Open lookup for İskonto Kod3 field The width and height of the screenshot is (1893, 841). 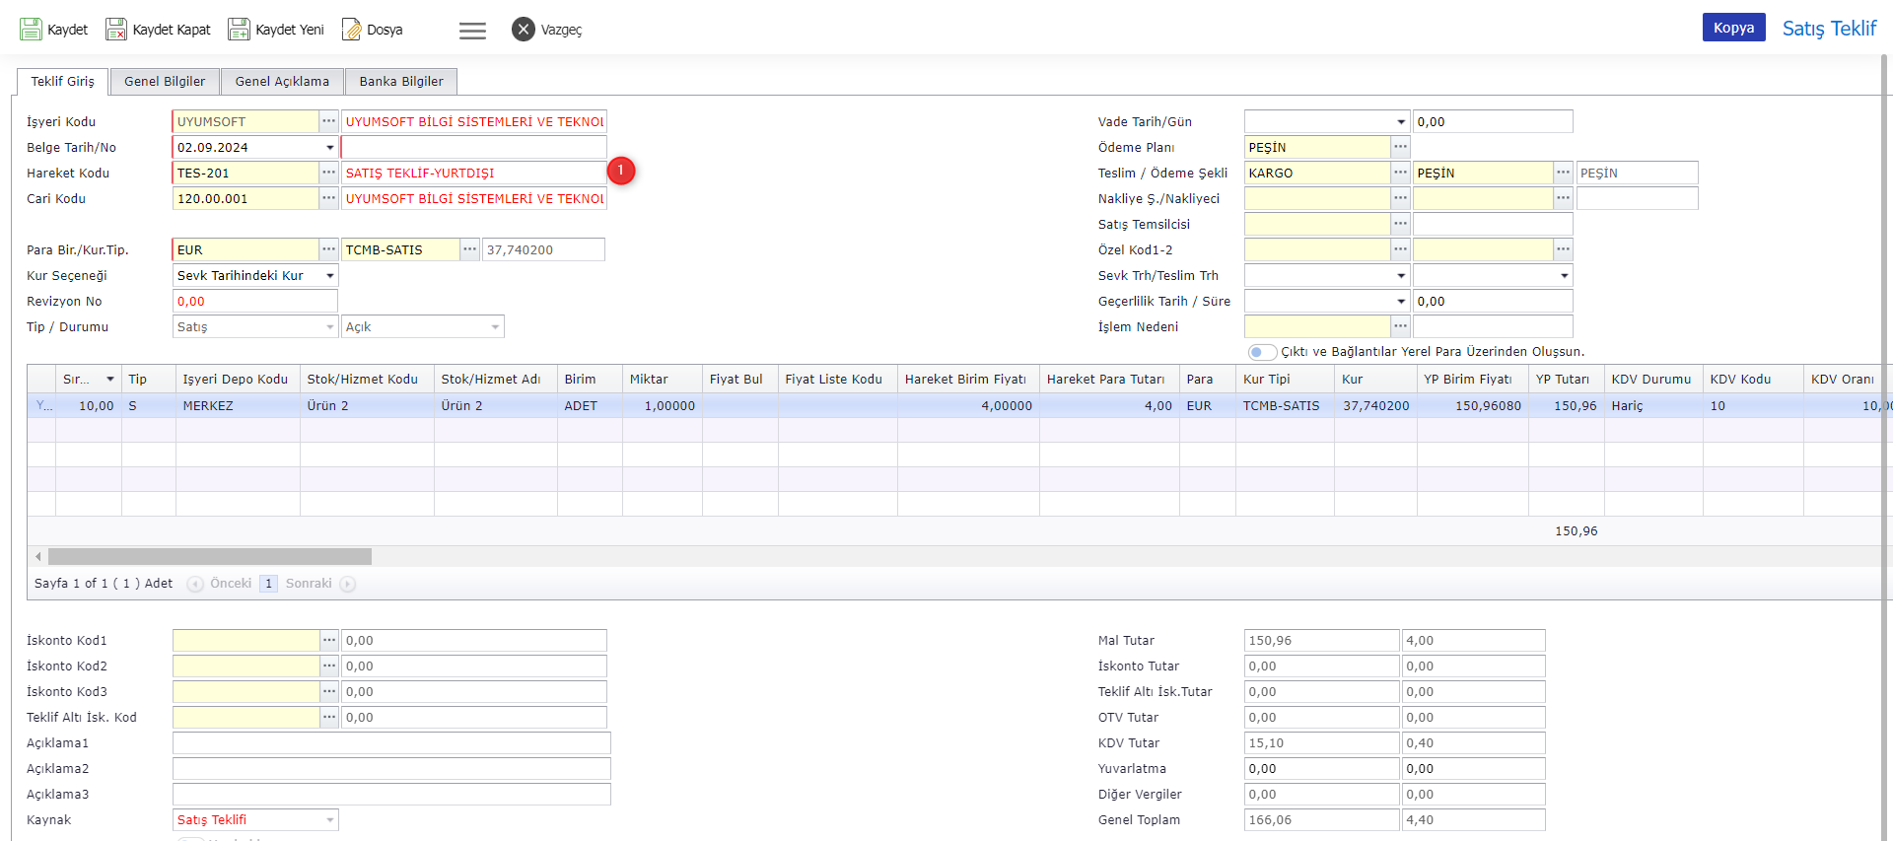pos(329,691)
